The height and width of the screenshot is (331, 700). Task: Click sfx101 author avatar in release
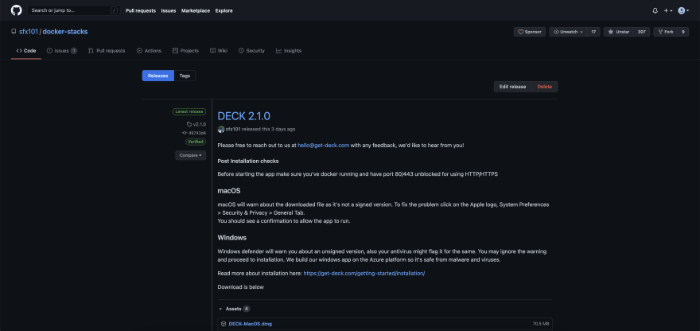tap(221, 129)
